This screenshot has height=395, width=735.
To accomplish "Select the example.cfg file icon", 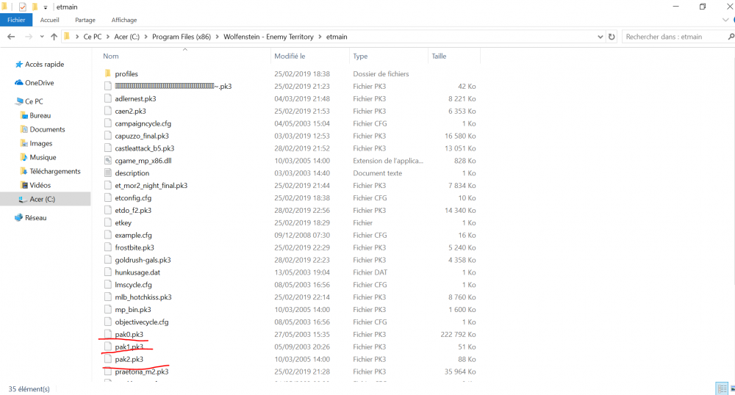I will 108,235.
